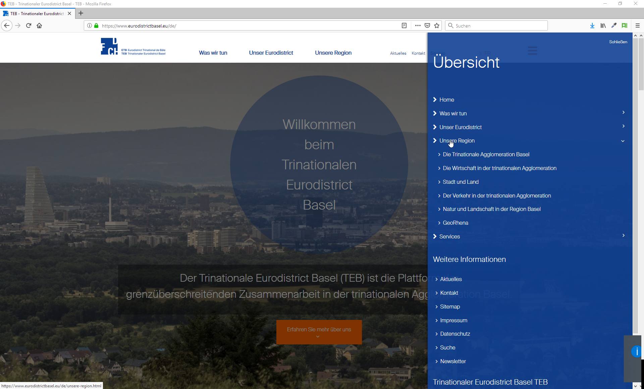This screenshot has height=389, width=644.
Task: Bookmark this page with star icon
Action: [437, 25]
